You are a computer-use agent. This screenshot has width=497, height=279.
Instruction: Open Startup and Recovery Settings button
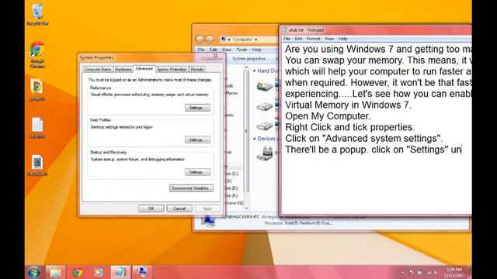(197, 172)
